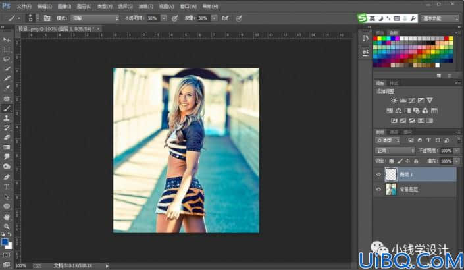This screenshot has height=270, width=464.
Task: Select the Brush tool in toolbox
Action: pos(7,109)
